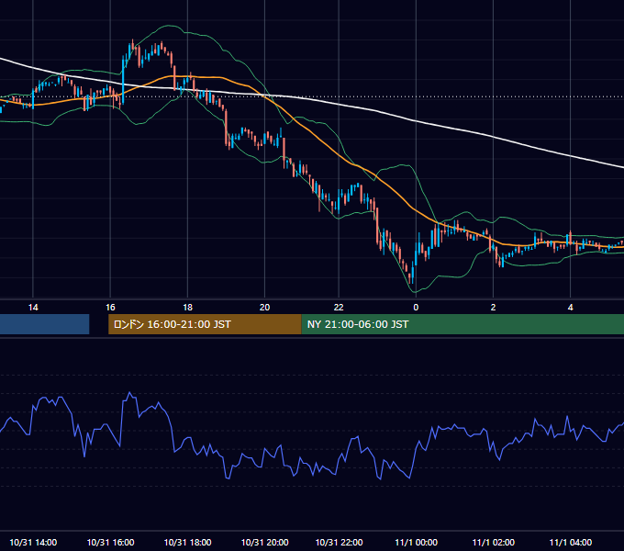
Task: Click the 11/1 04:00 date label
Action: pos(570,542)
